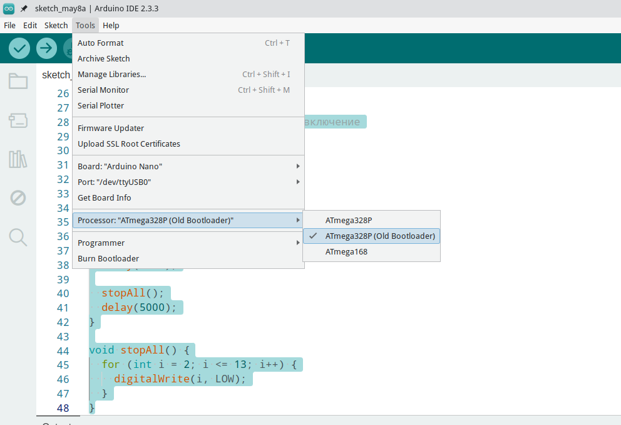The height and width of the screenshot is (425, 621).
Task: Click Get Board Info entry
Action: (188, 198)
